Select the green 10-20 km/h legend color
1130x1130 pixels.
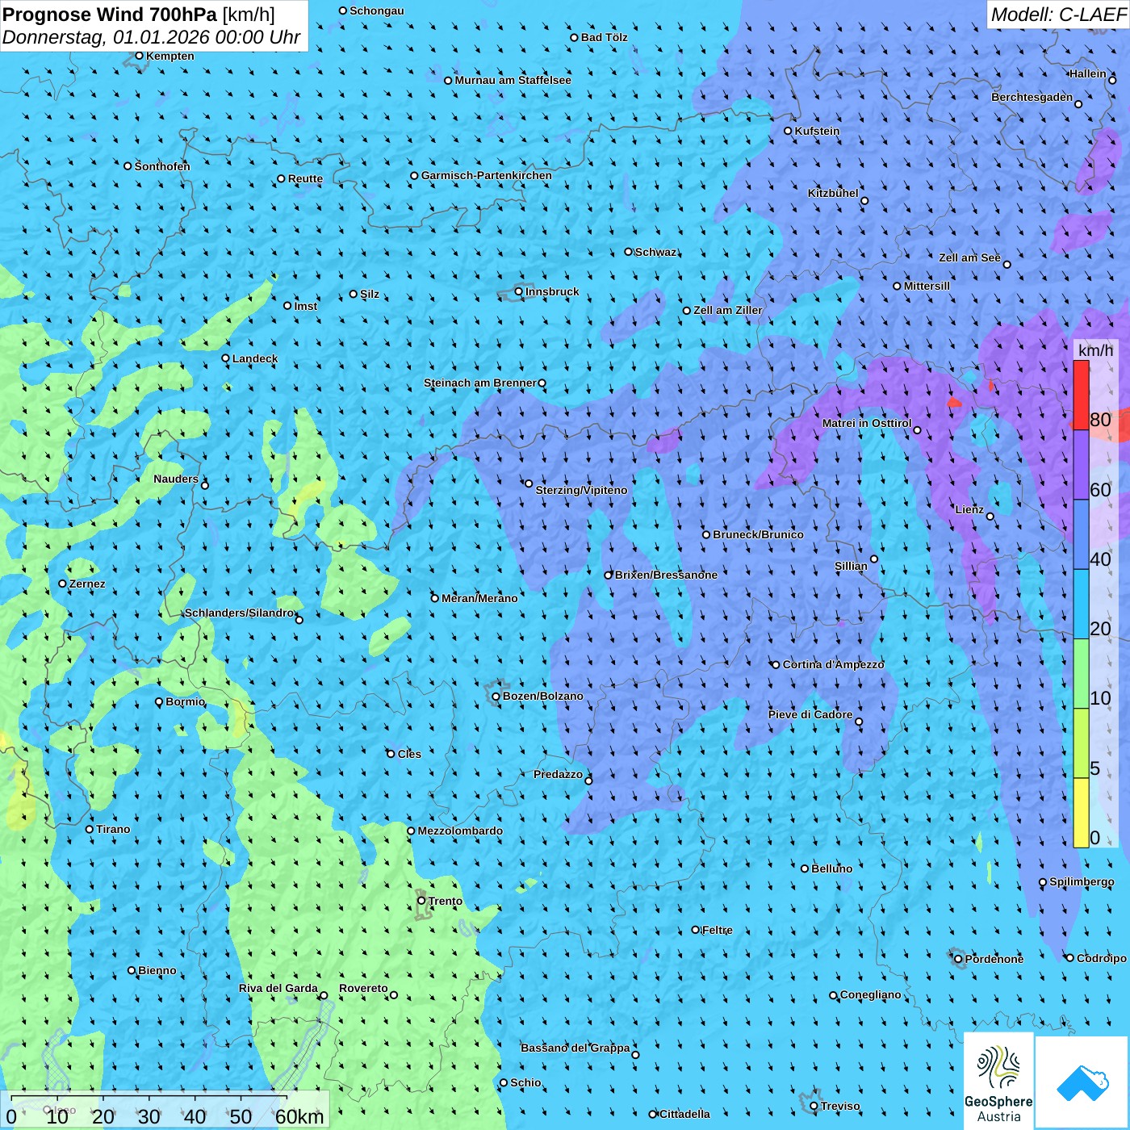(x=1081, y=674)
